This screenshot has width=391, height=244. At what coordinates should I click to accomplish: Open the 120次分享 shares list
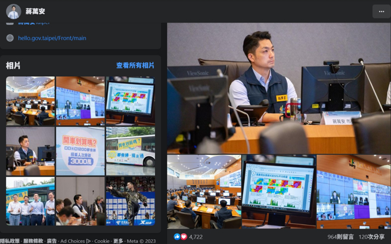tap(371, 237)
